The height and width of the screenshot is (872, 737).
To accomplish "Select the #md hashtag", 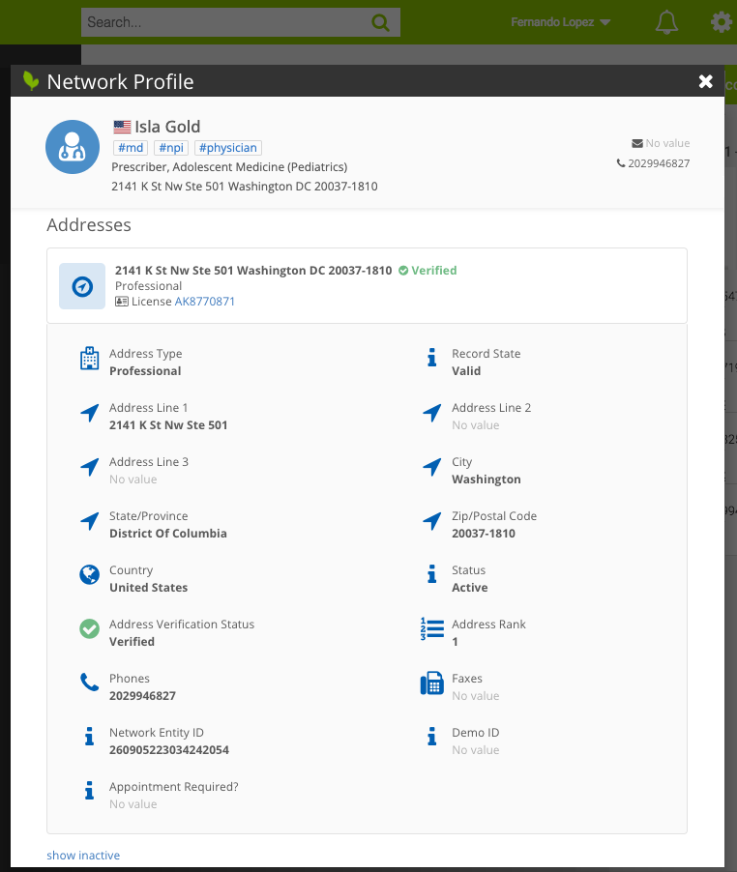I will pyautogui.click(x=130, y=148).
